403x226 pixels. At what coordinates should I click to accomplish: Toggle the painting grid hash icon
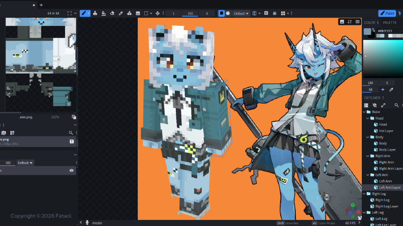click(274, 13)
